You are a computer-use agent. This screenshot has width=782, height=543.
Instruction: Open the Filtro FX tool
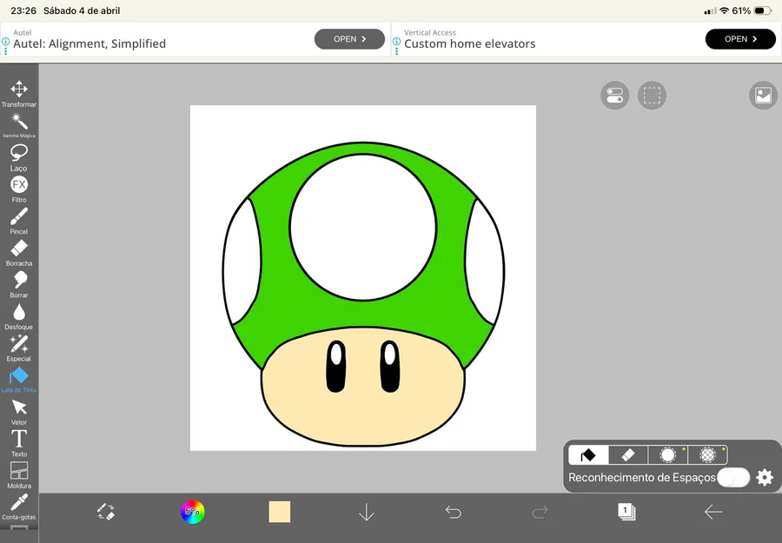19,189
